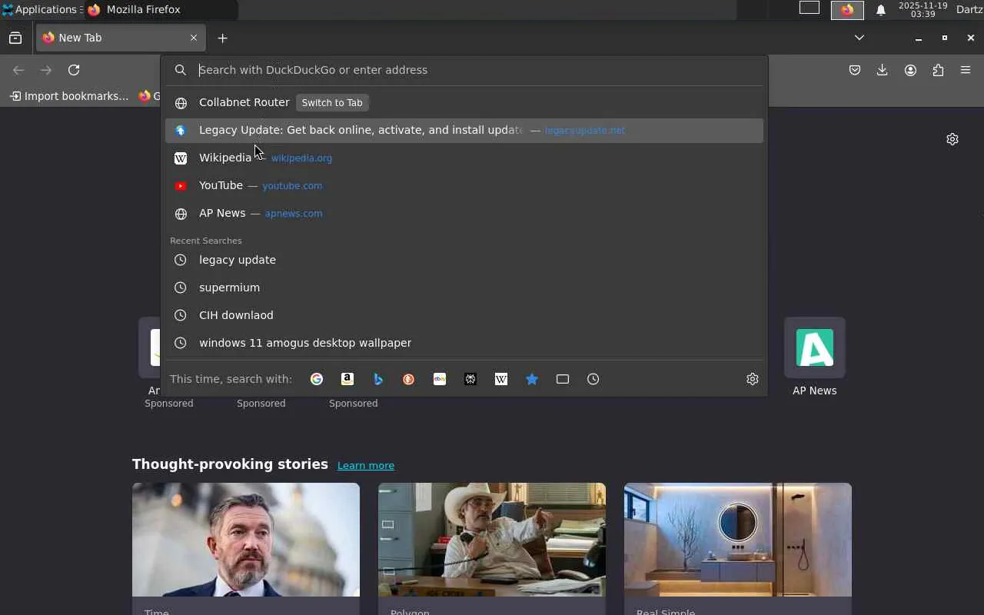Image resolution: width=984 pixels, height=615 pixels.
Task: Open the YouTube suggestion
Action: click(464, 186)
